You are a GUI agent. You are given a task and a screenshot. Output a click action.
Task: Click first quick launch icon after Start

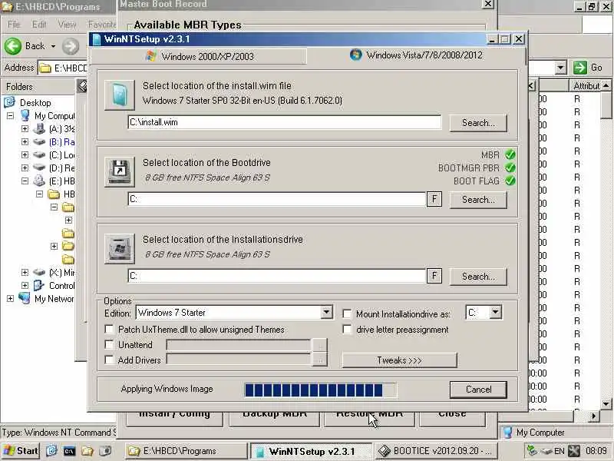51,451
